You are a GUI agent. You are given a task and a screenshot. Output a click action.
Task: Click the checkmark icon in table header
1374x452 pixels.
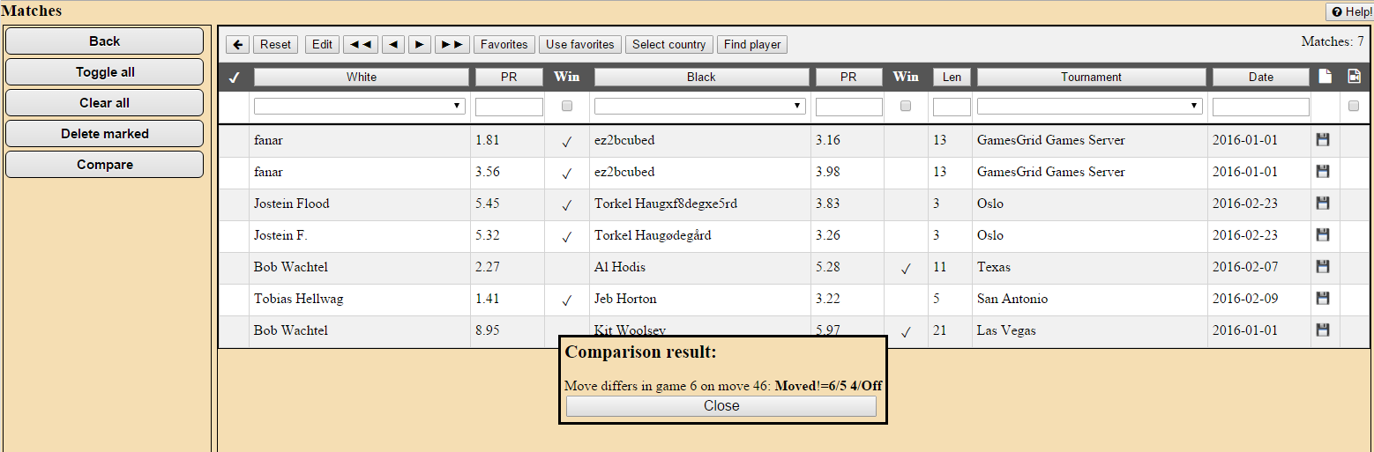click(234, 78)
